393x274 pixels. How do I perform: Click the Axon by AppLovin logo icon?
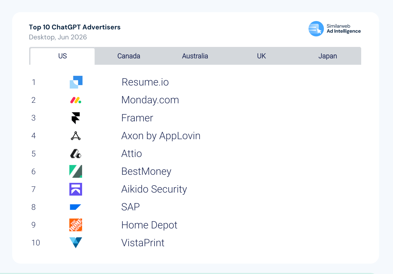click(76, 136)
